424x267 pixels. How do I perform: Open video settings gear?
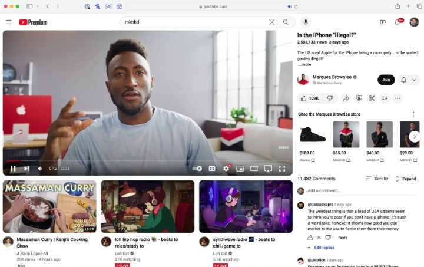pos(226,169)
